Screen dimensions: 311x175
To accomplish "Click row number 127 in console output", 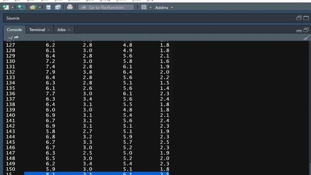I will [11, 45].
